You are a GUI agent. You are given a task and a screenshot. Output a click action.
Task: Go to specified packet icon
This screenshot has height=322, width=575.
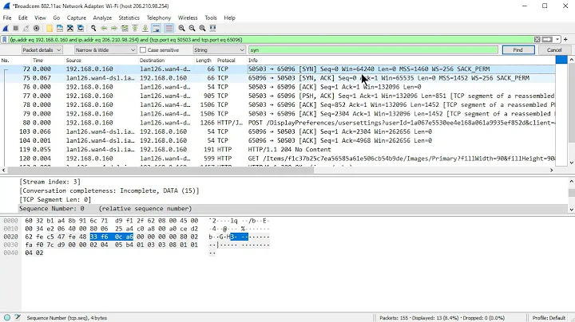coord(125,28)
